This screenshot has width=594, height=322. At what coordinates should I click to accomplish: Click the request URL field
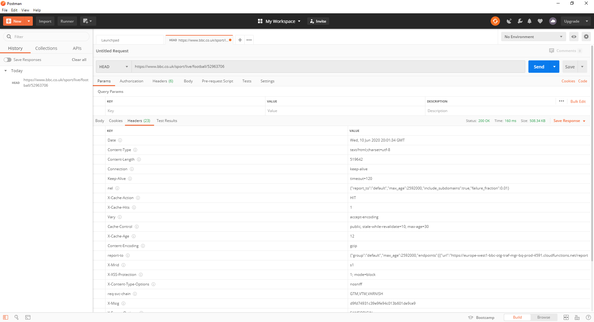point(328,67)
